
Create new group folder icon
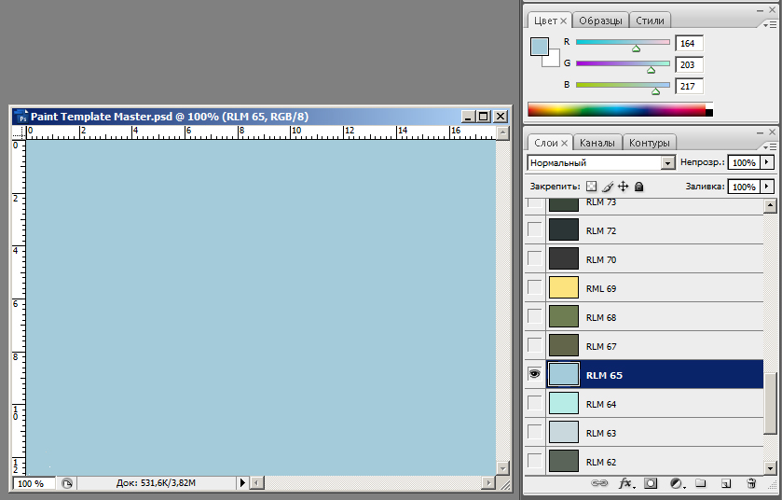701,483
